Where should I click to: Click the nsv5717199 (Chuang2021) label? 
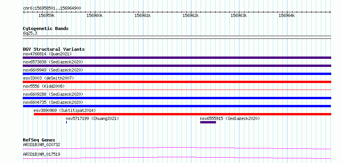(92, 118)
